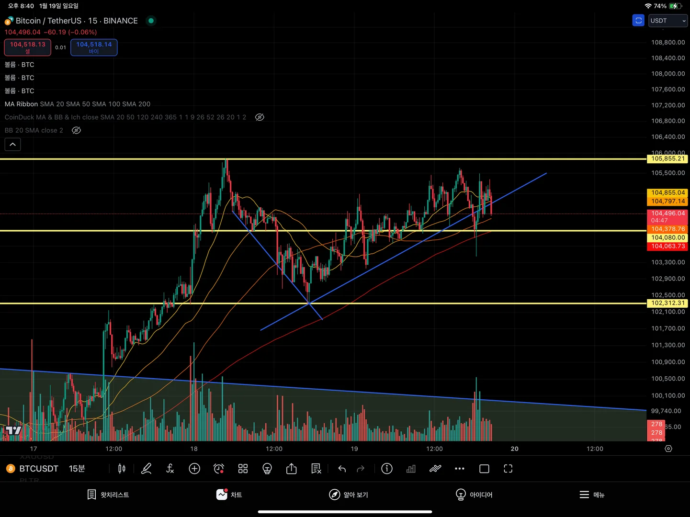Tap the green market status dot
This screenshot has width=690, height=517.
coord(151,21)
